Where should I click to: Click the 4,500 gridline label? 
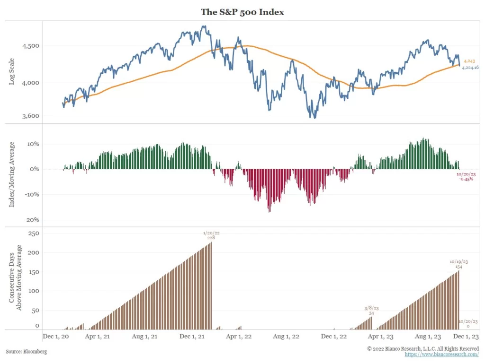tap(30, 46)
